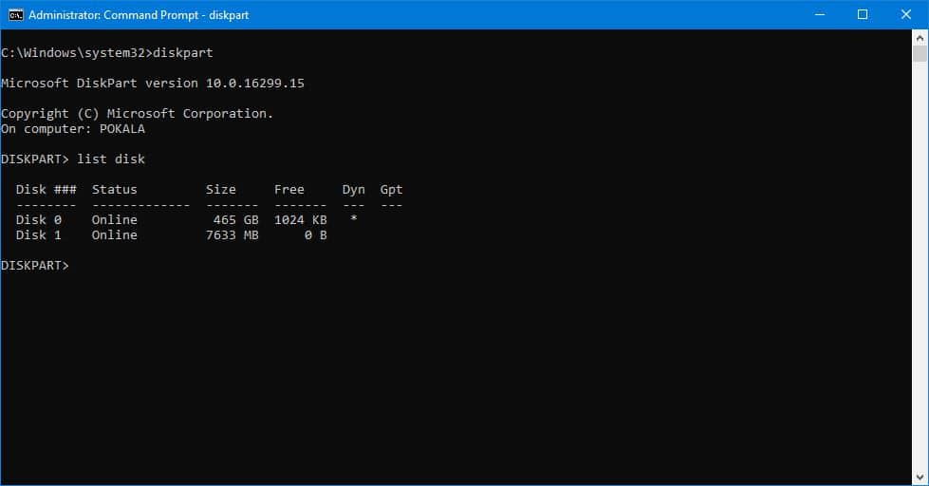
Task: Close the Administrator Command Prompt window
Action: 905,15
